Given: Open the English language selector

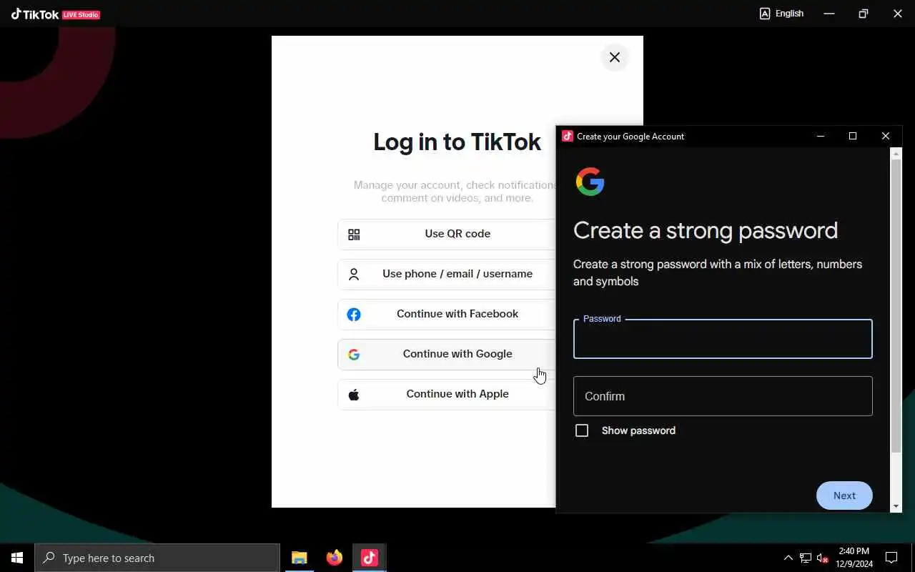Looking at the screenshot, I should 781,14.
